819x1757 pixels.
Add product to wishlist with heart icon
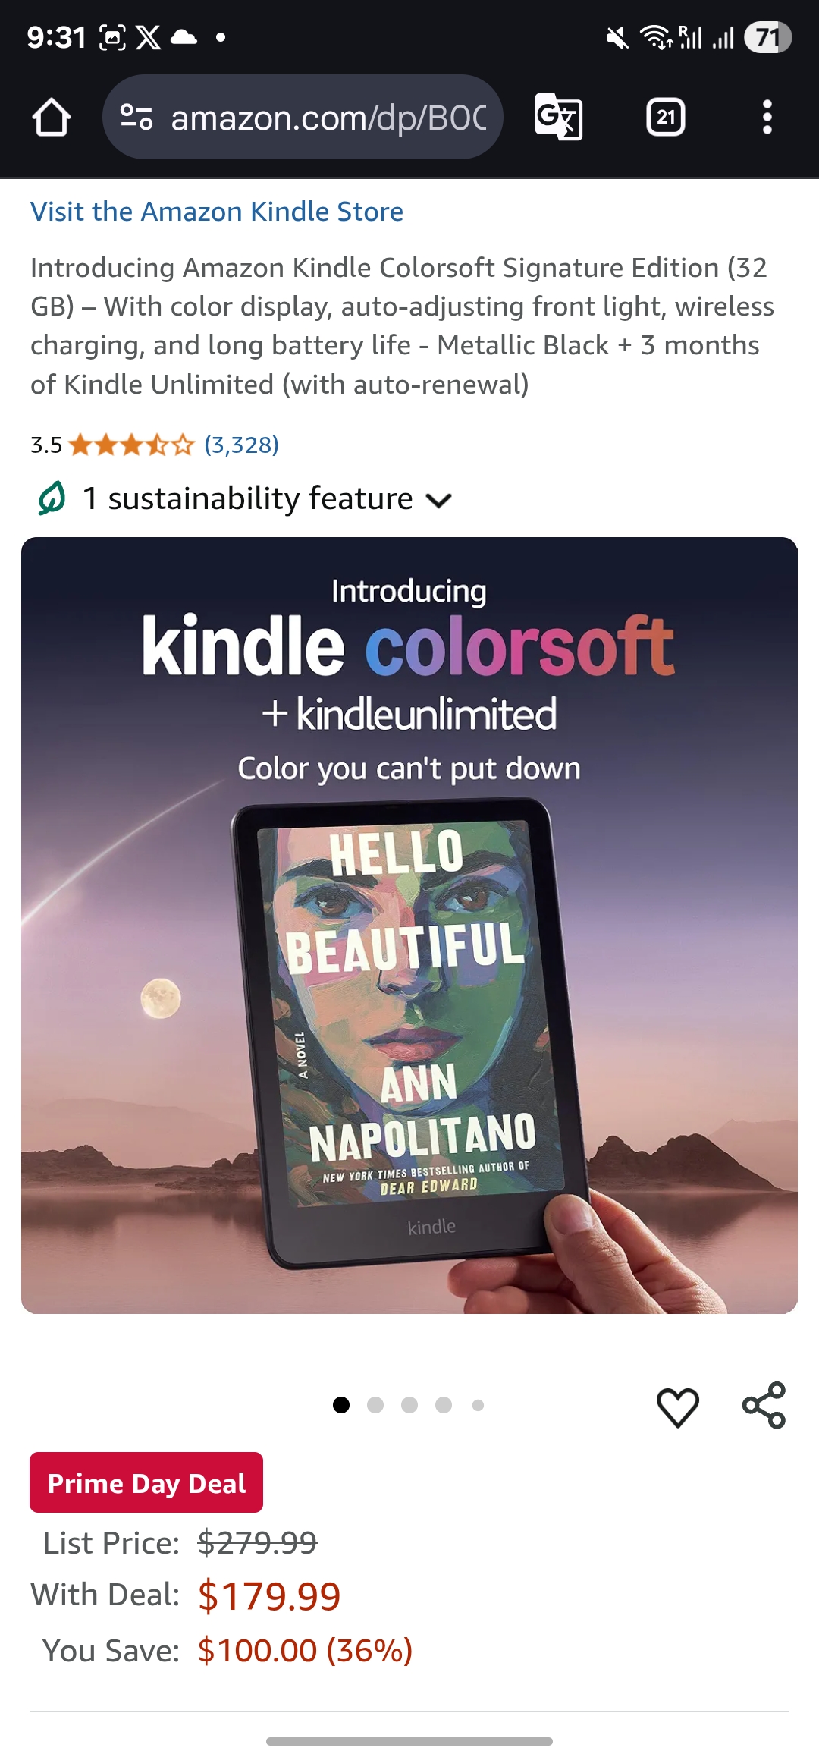(x=677, y=1407)
